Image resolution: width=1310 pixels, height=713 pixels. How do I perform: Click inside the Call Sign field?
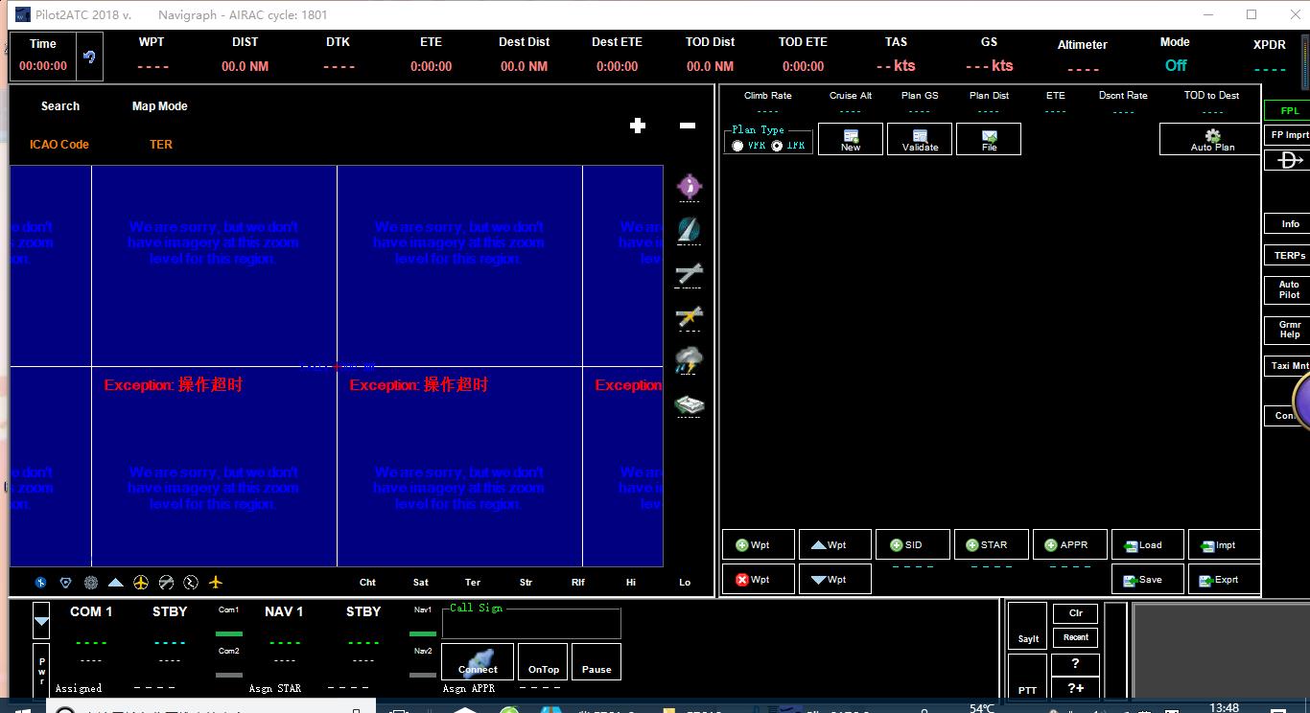tap(531, 625)
